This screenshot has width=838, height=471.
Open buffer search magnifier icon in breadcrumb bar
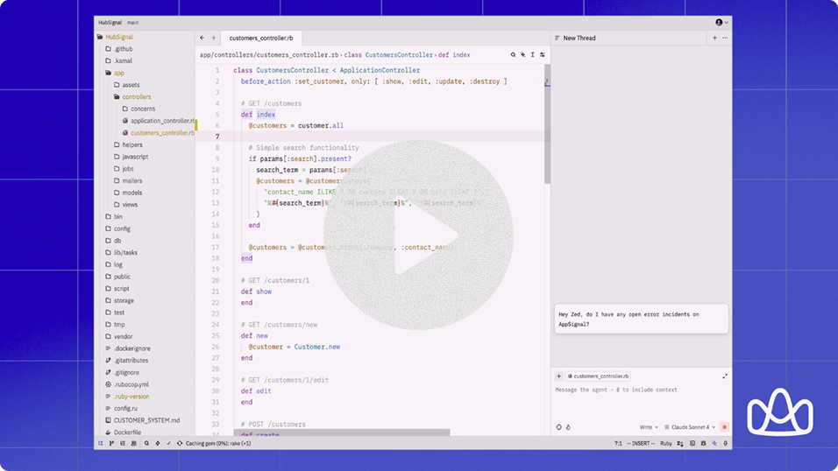click(514, 55)
